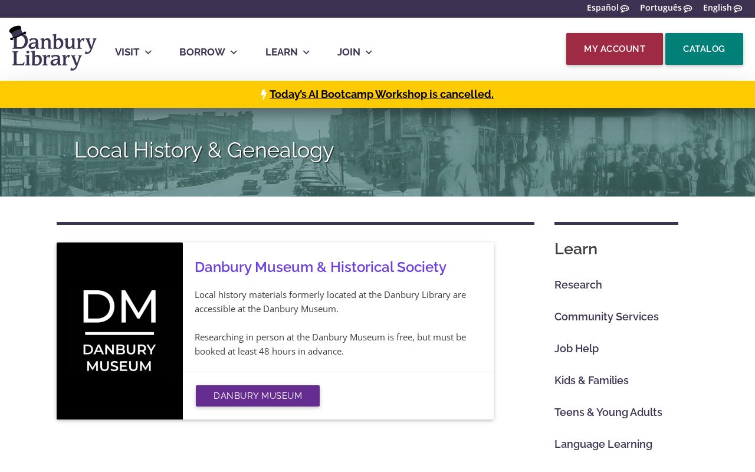Image resolution: width=755 pixels, height=472 pixels.
Task: Click the Local History & Genealogy page title
Action: (204, 150)
